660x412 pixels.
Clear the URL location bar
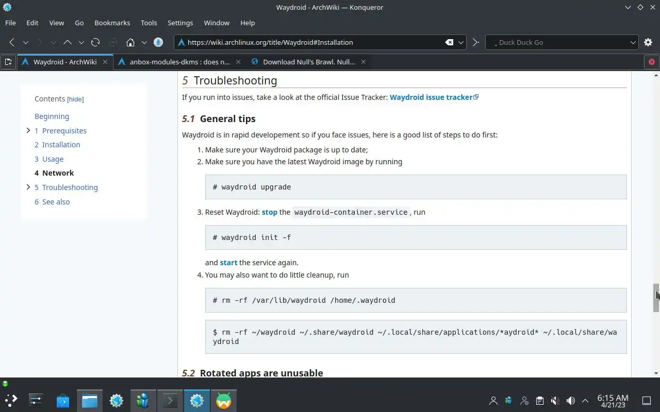point(449,42)
